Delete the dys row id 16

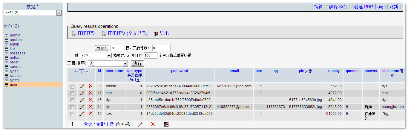coord(91,100)
